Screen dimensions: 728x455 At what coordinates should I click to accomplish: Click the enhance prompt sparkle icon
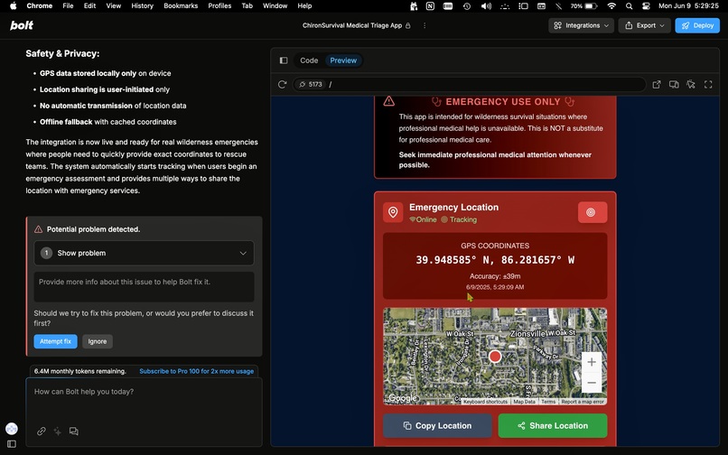[57, 431]
